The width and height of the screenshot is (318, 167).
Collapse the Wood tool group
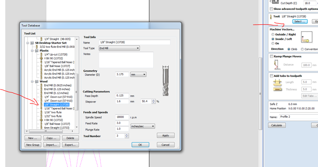coord(32,81)
